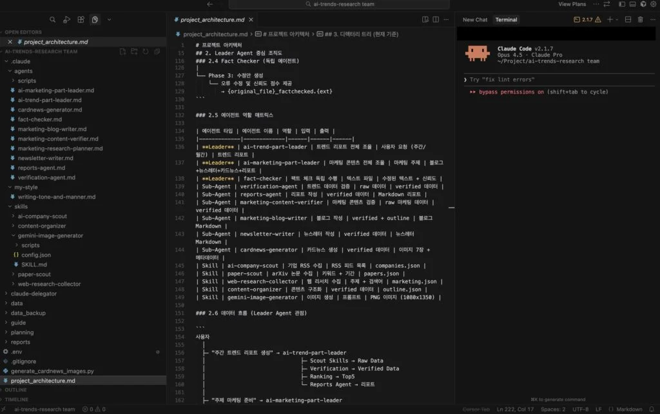The image size is (660, 414).
Task: Open SKILL.md file
Action: coord(34,265)
